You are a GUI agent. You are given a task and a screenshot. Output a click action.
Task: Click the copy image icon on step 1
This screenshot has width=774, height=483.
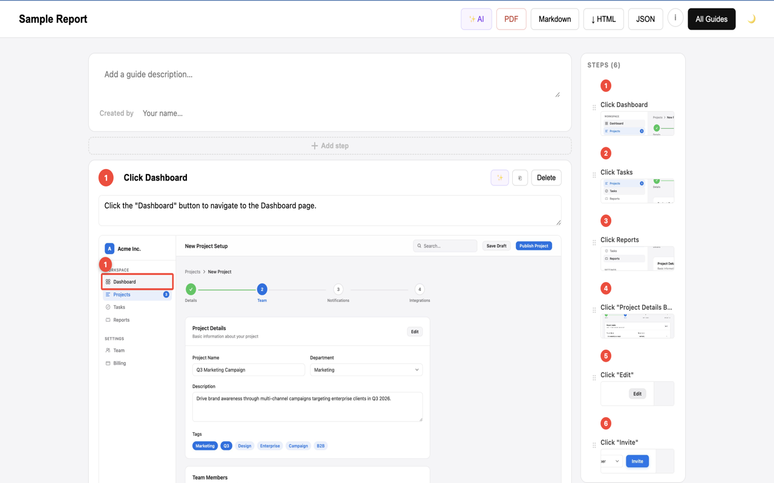520,178
